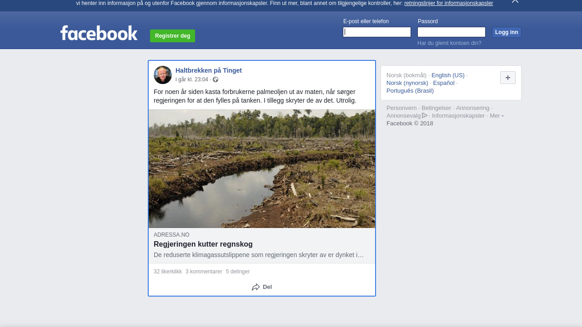The image size is (582, 327).
Task: Switch language to Norsk (nynorsk)
Action: pyautogui.click(x=407, y=83)
